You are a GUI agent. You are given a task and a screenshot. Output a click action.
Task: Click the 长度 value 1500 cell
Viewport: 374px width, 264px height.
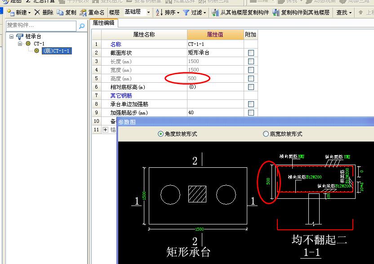pos(215,61)
